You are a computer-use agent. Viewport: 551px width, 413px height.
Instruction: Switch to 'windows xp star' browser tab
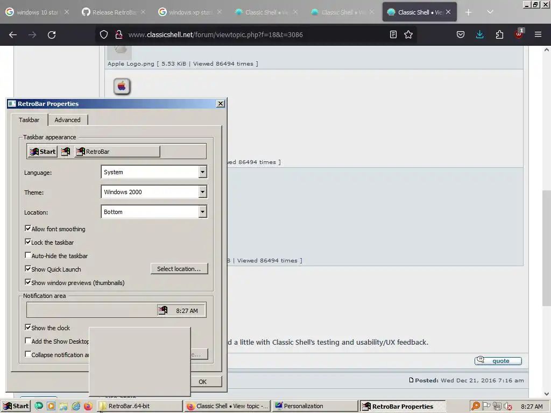click(190, 12)
